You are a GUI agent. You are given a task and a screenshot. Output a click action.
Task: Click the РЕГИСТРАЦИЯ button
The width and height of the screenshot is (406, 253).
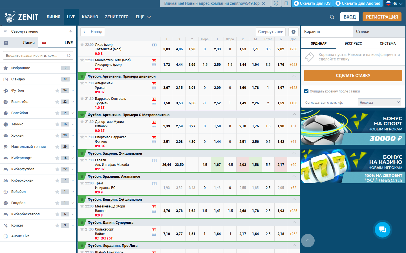point(382,17)
